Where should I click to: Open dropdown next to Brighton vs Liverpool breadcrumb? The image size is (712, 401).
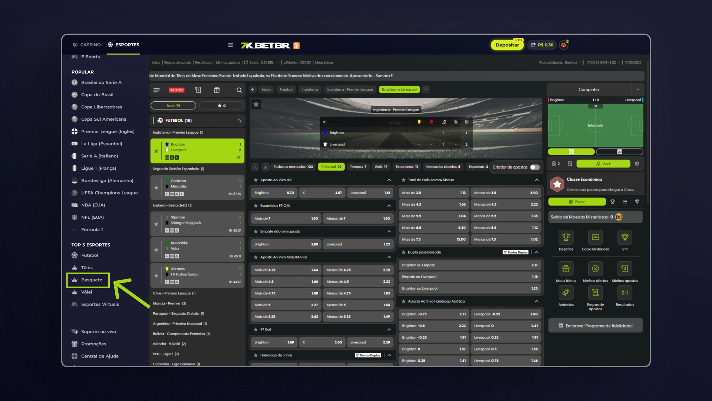pyautogui.click(x=426, y=89)
